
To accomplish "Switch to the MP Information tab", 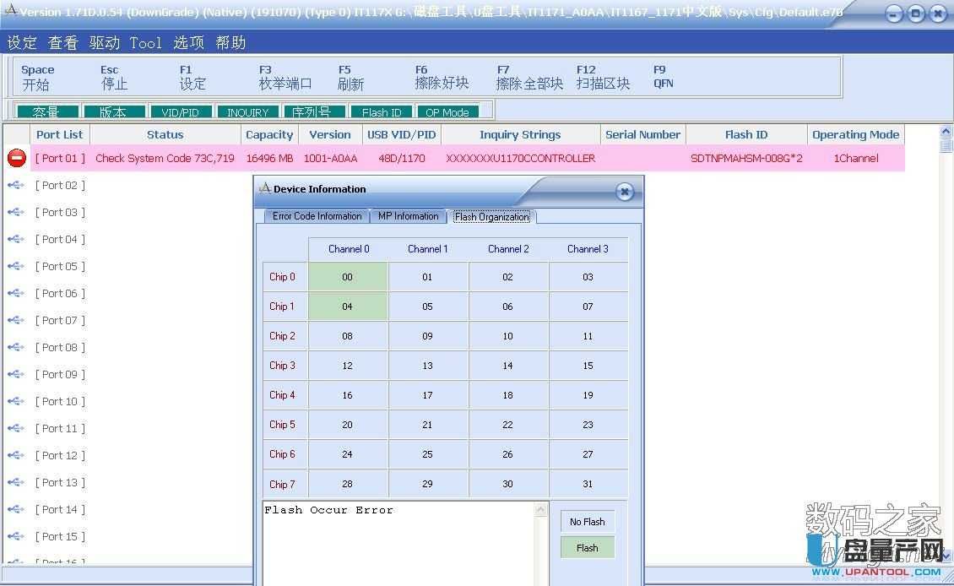I will coord(408,216).
